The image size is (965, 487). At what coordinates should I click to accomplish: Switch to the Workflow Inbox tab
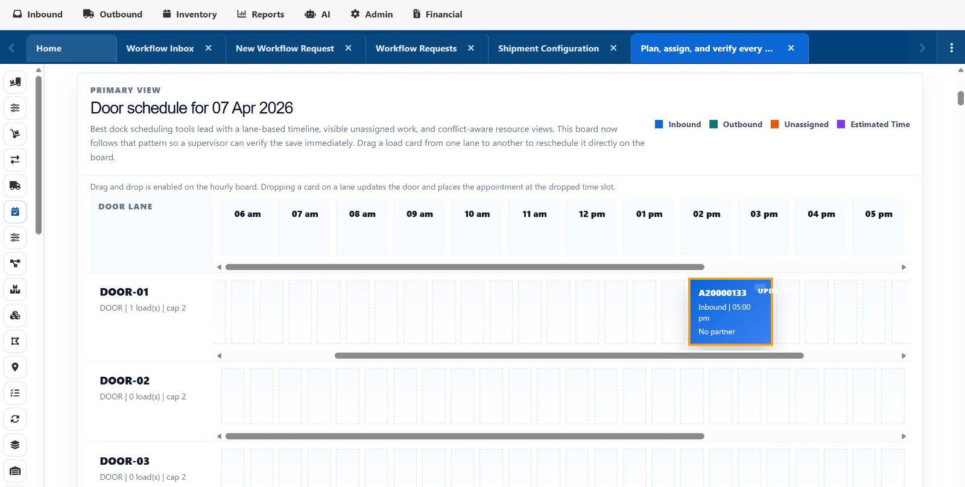(x=160, y=48)
